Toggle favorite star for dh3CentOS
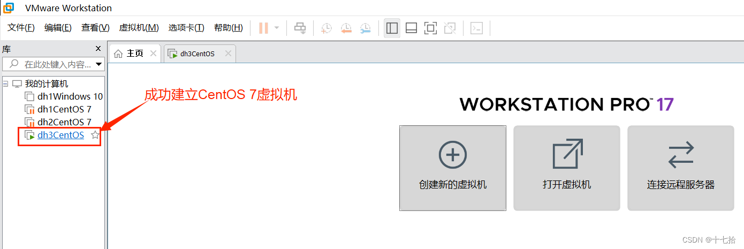Image resolution: width=744 pixels, height=249 pixels. pos(95,135)
